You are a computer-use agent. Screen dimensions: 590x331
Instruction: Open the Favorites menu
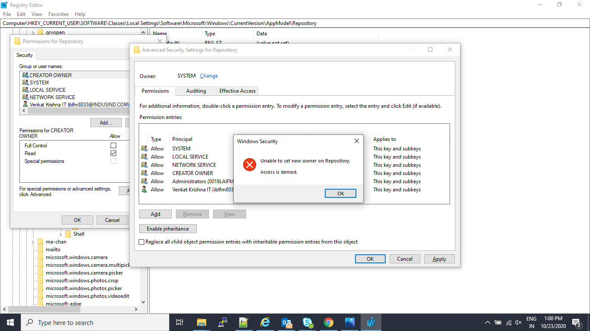(58, 14)
